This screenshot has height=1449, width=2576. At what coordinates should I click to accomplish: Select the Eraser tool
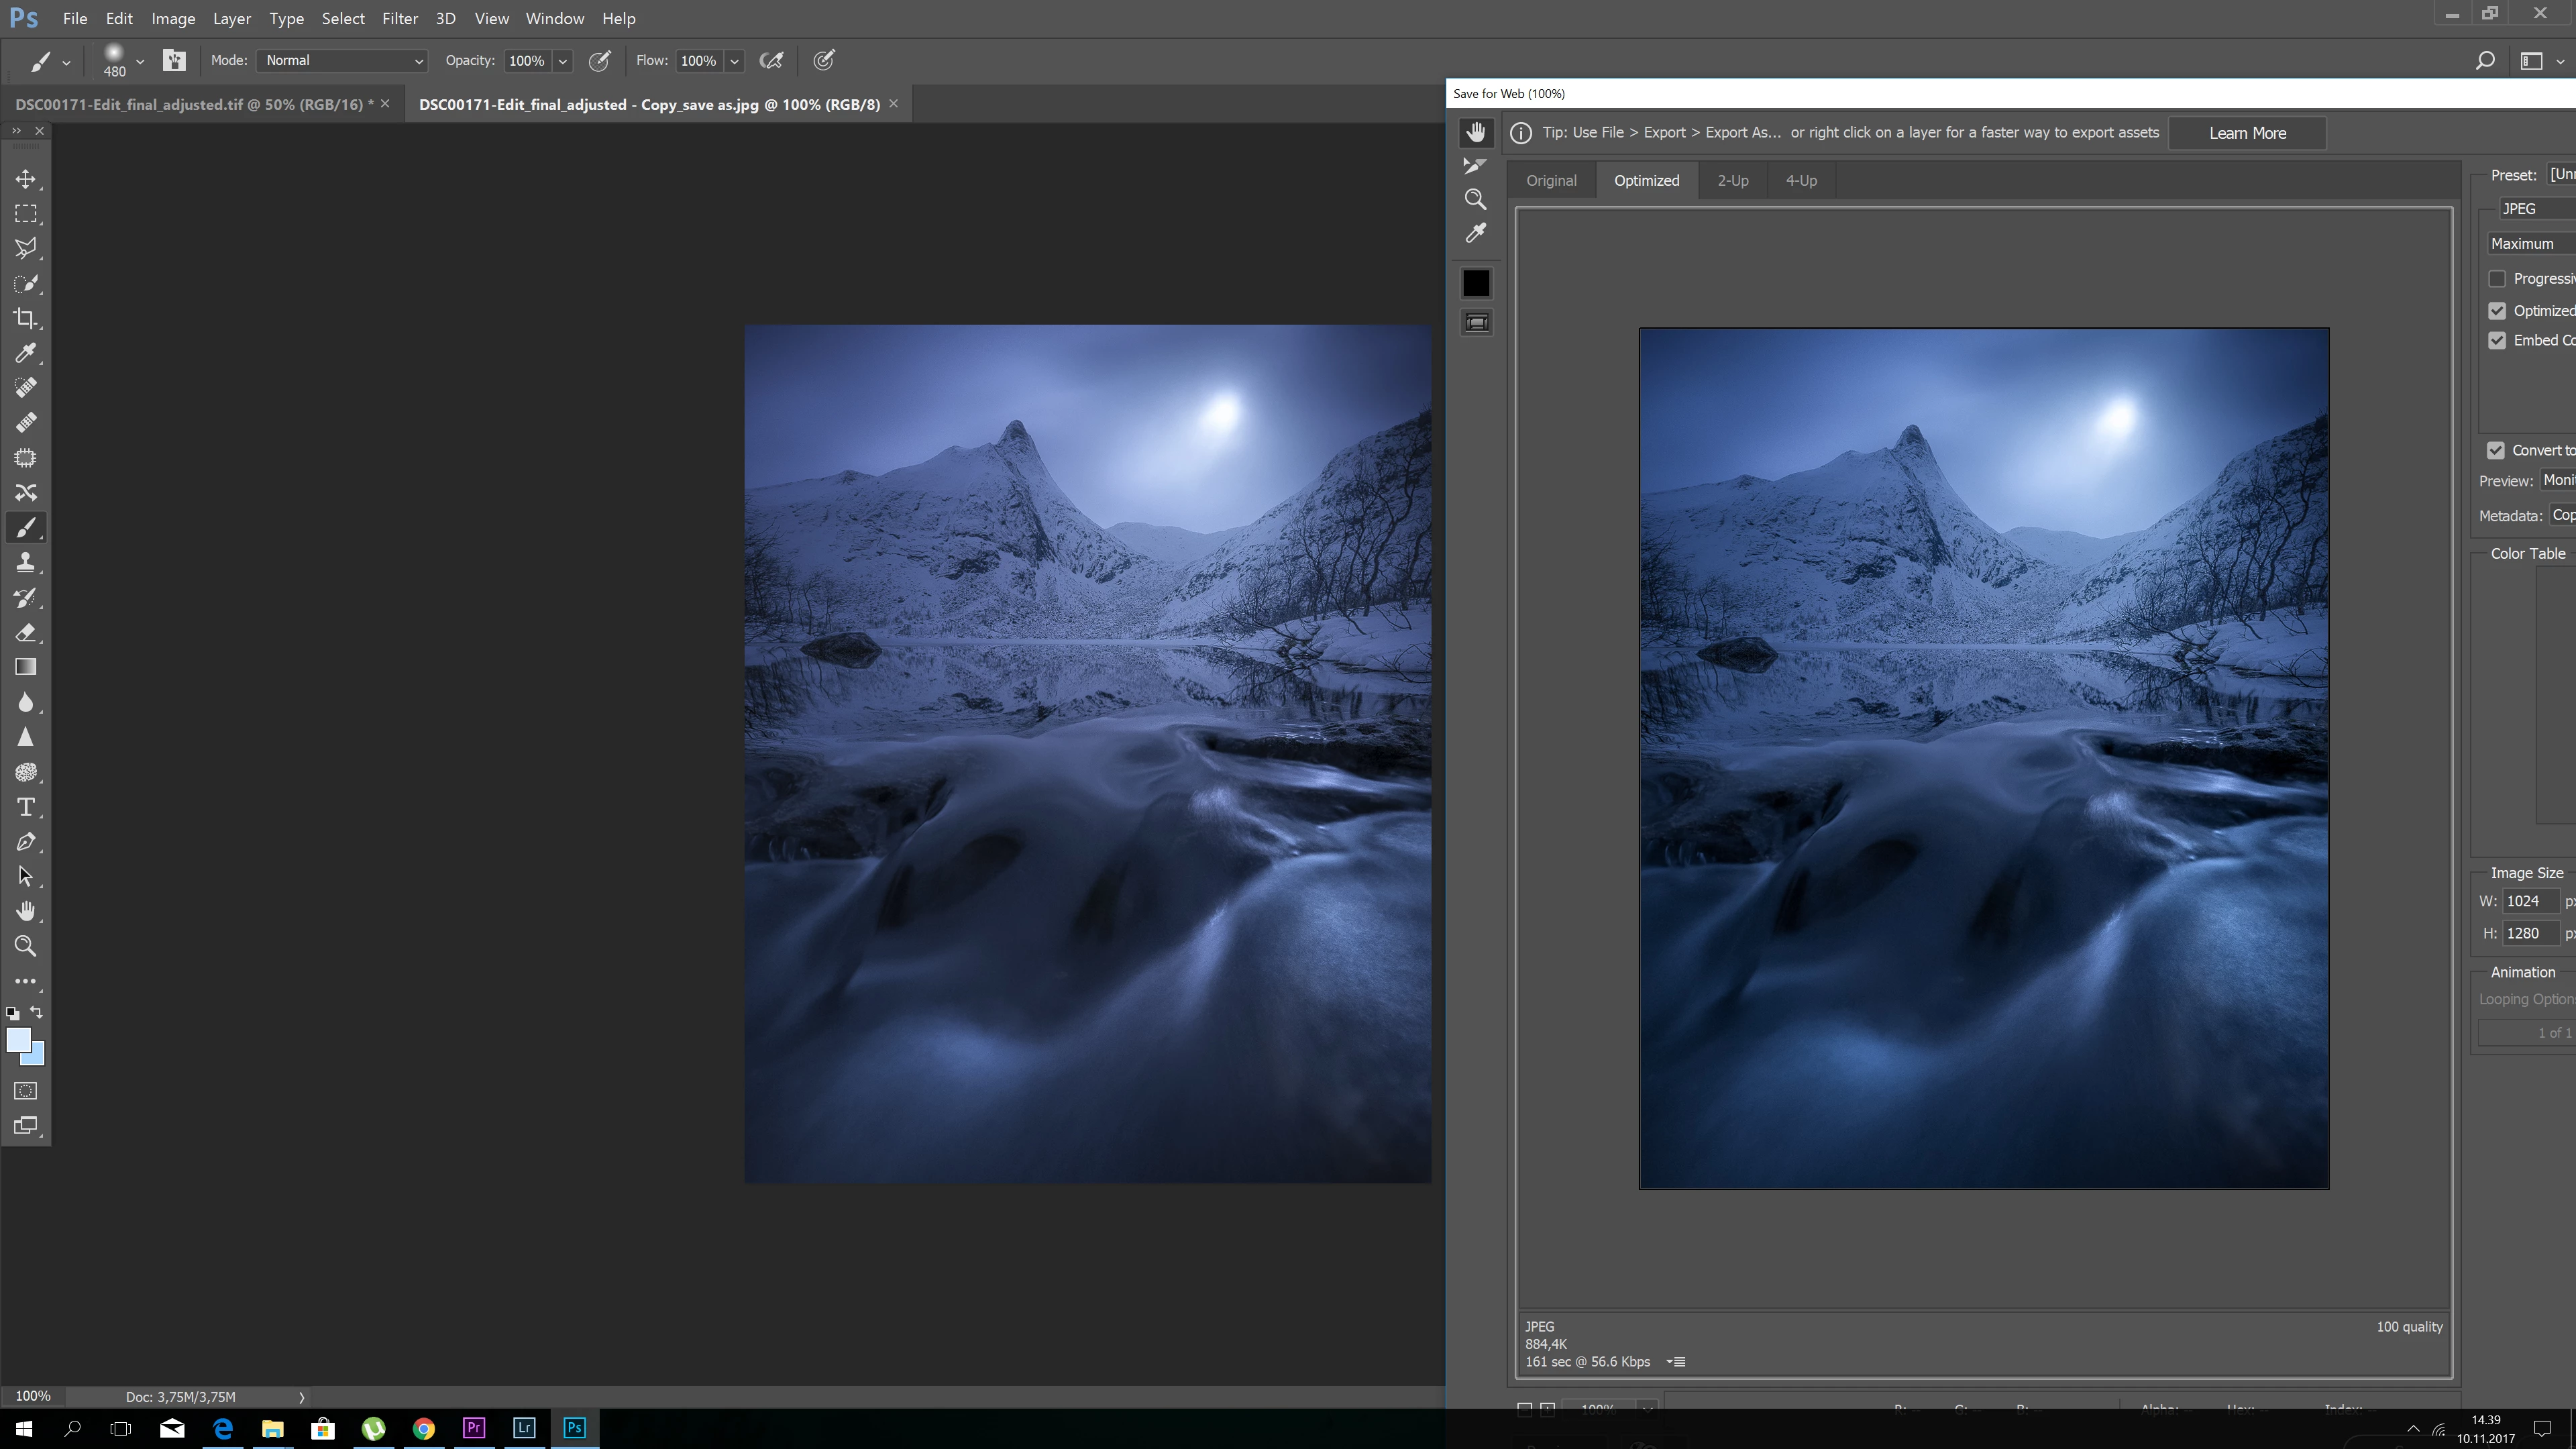26,632
